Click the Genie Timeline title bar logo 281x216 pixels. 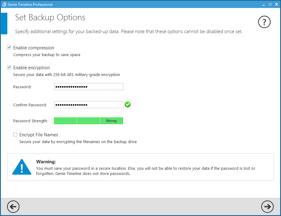(x=4, y=4)
